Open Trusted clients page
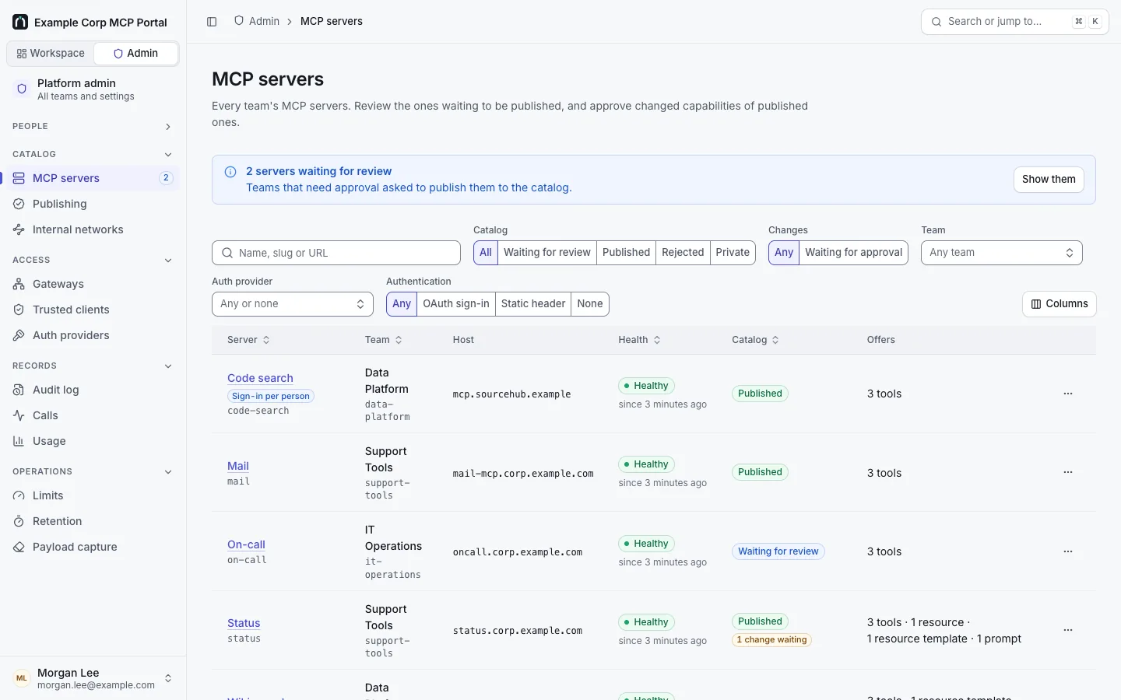The image size is (1121, 700). tap(92, 310)
